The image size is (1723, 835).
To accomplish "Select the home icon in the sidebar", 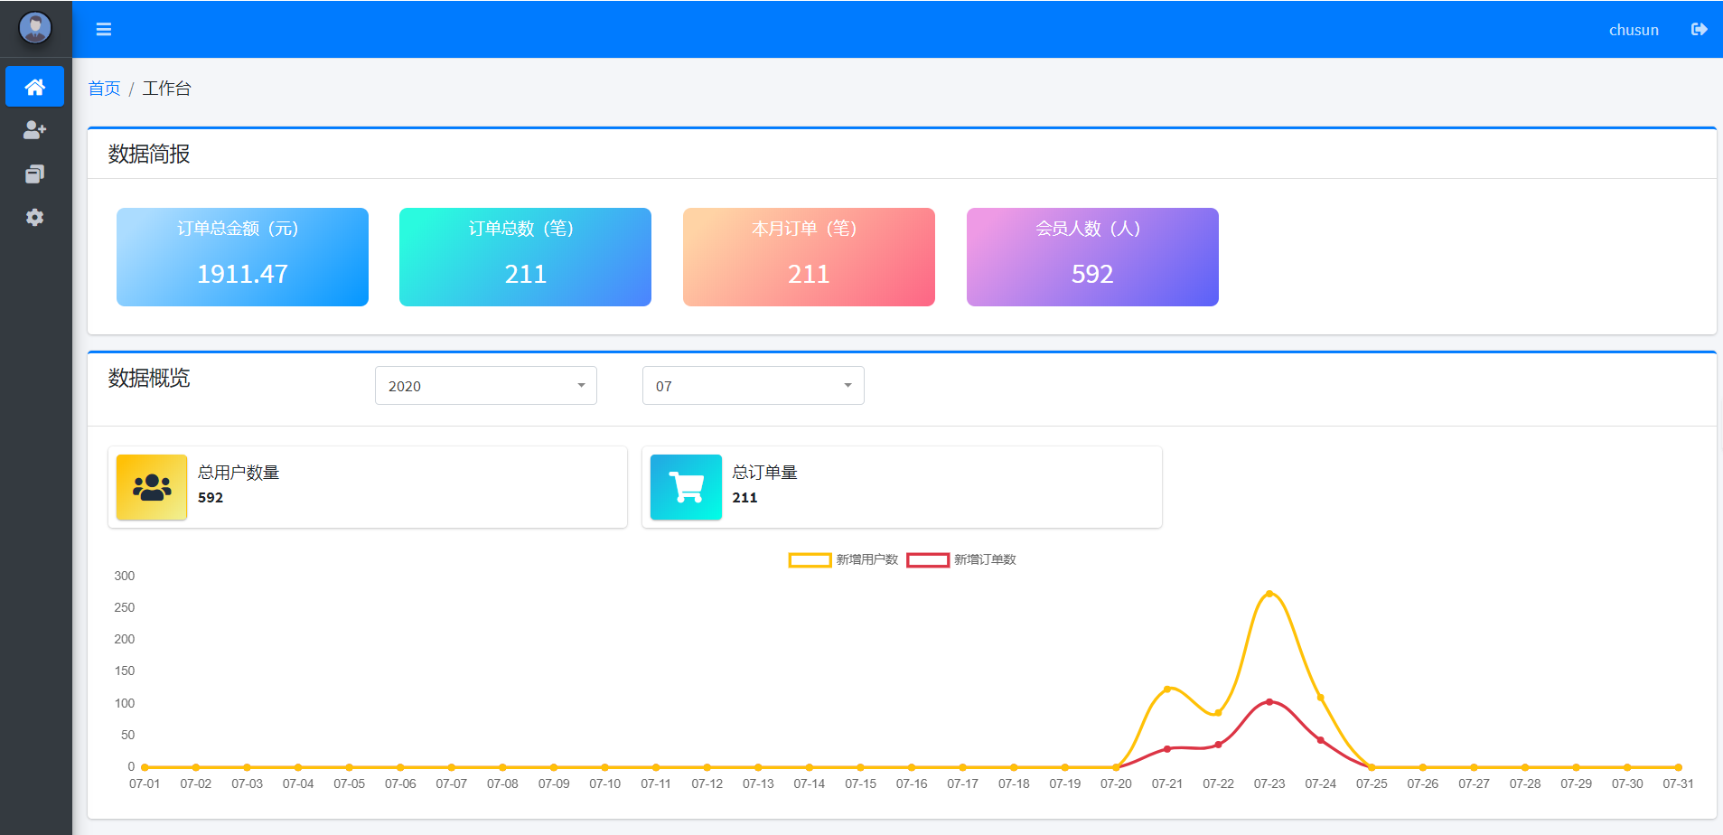I will [x=35, y=86].
